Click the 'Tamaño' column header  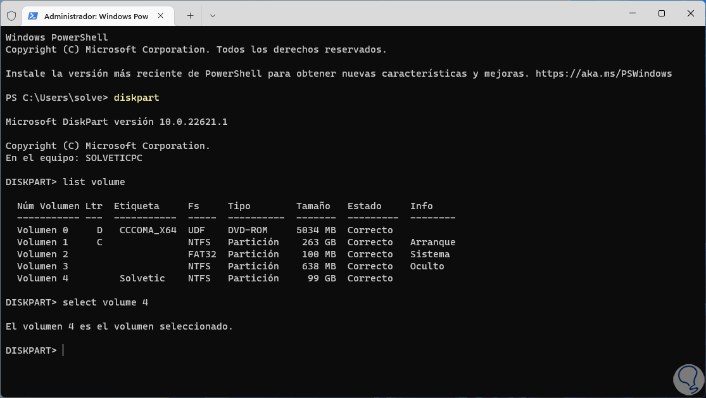coord(313,206)
